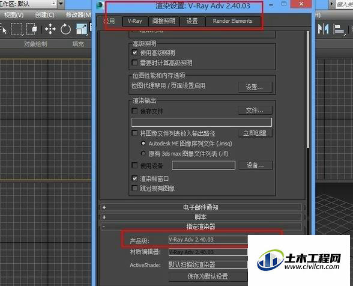Activate the Select and Rotate tool
Image resolution: width=353 pixels, height=286 pixels.
click(65, 29)
